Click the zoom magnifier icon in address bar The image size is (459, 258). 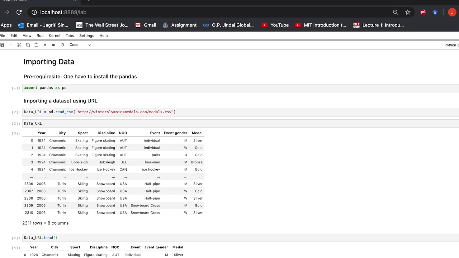[396, 12]
